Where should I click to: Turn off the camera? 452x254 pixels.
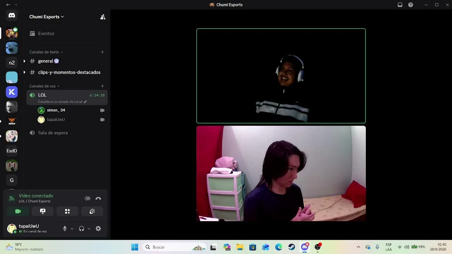[18, 211]
